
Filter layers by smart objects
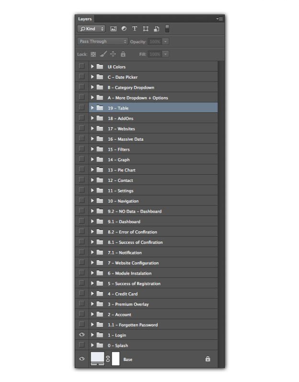(156, 29)
